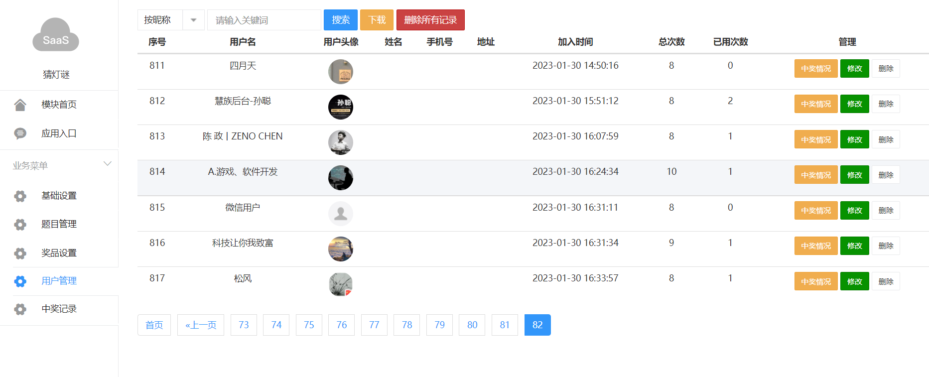Click the blue gear icon beside 用户管理
Viewport: 929px width, 377px height.
20,281
